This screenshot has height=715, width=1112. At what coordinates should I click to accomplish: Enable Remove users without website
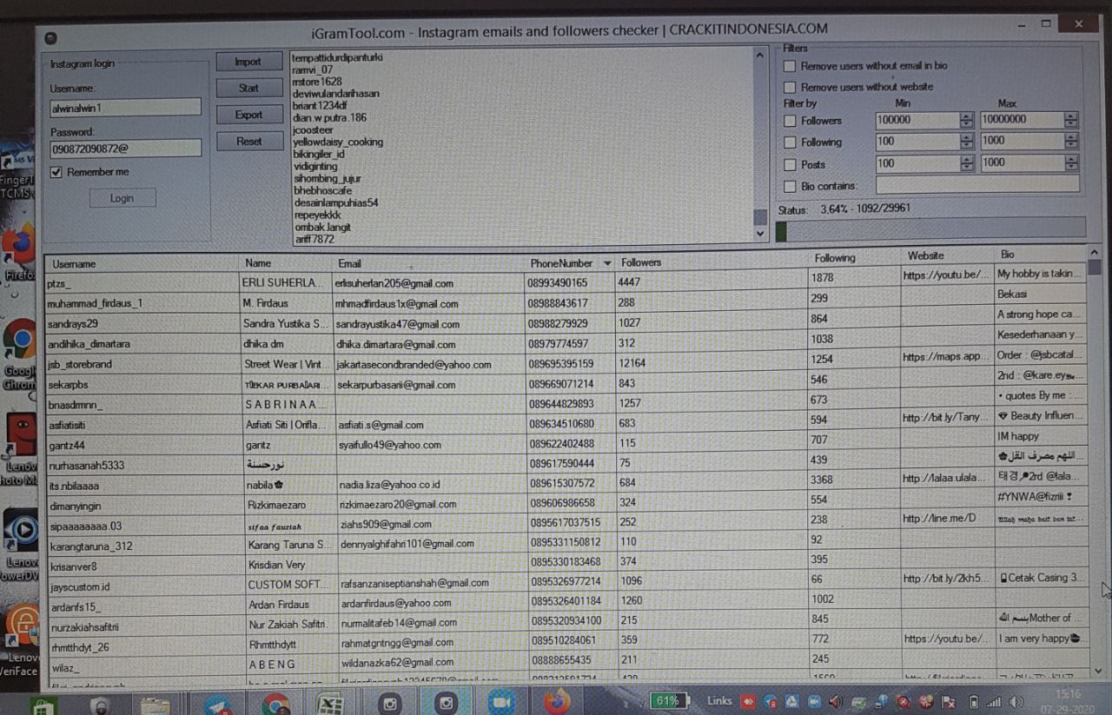[x=790, y=87]
